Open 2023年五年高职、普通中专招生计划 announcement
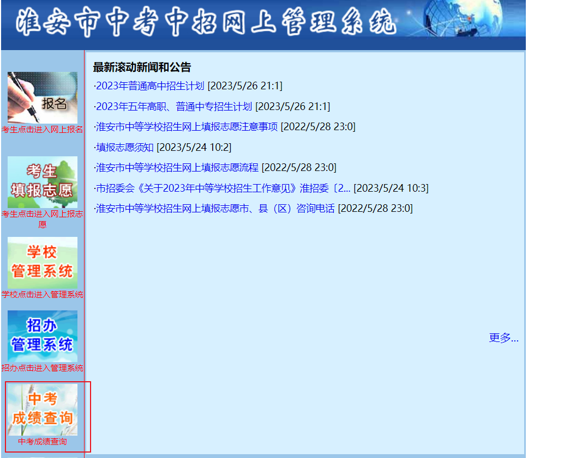 pyautogui.click(x=174, y=106)
